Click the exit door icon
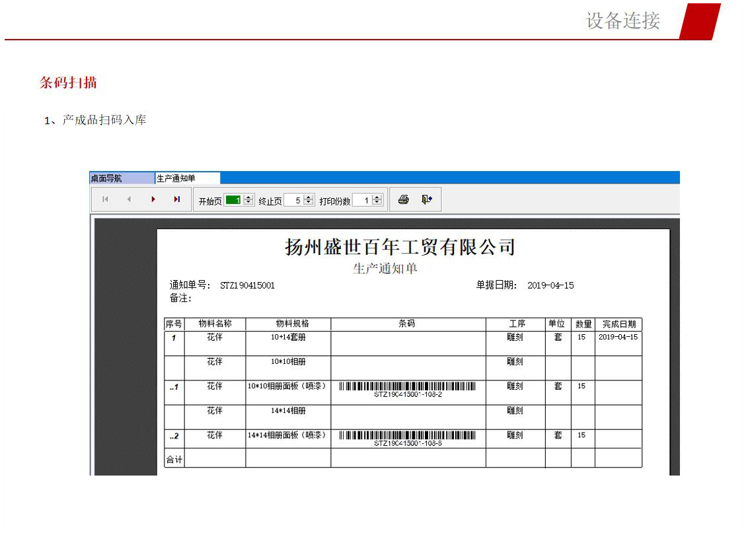746x533 pixels. tap(427, 199)
